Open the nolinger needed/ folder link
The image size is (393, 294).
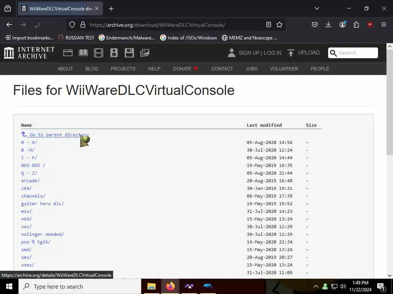(43, 234)
